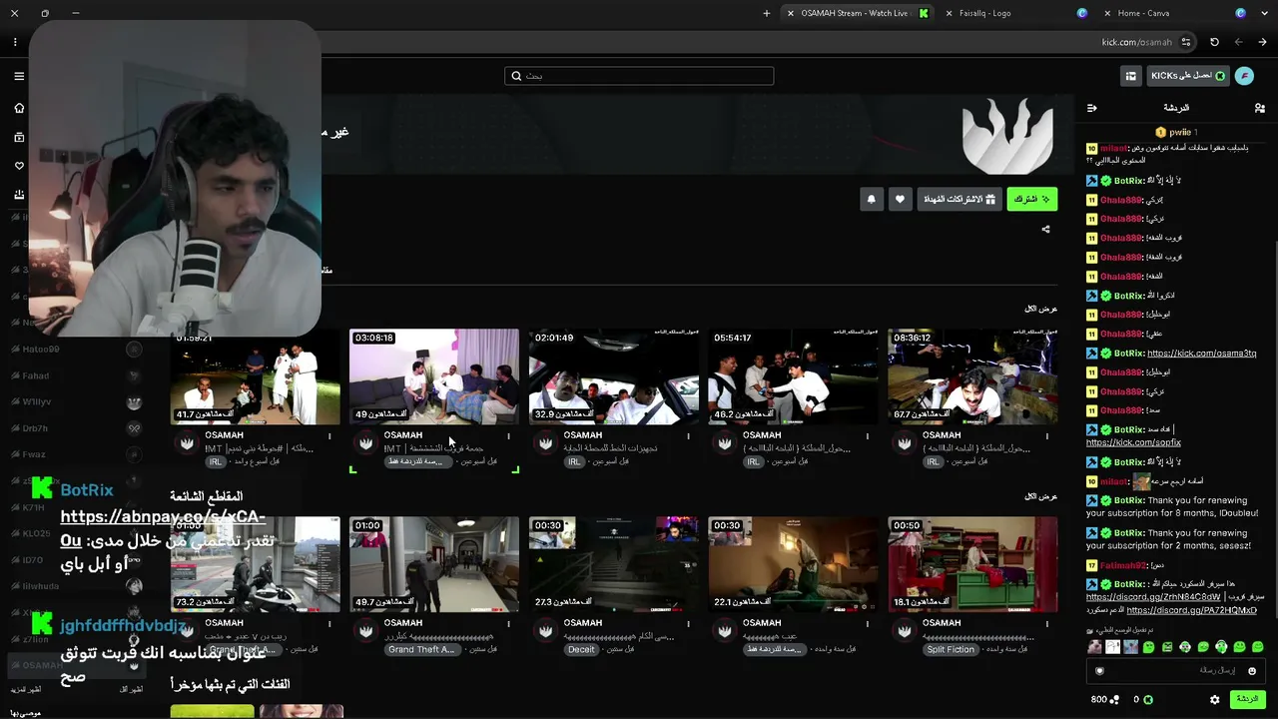
Task: Click the site info icon in address bar
Action: click(1186, 42)
